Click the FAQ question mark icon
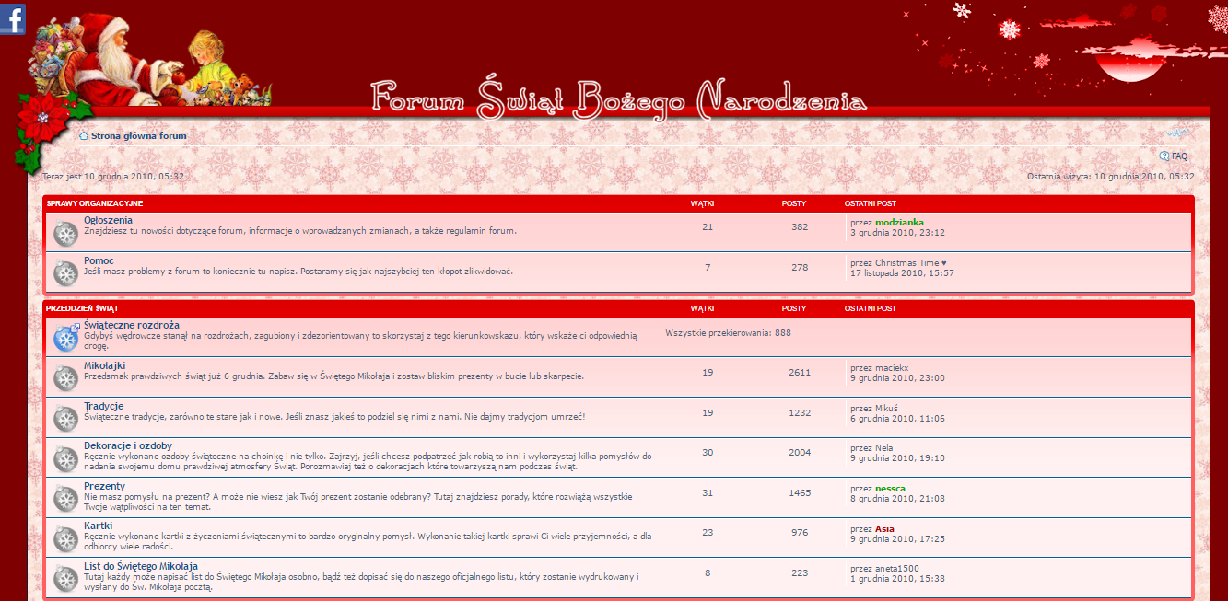 [1164, 156]
